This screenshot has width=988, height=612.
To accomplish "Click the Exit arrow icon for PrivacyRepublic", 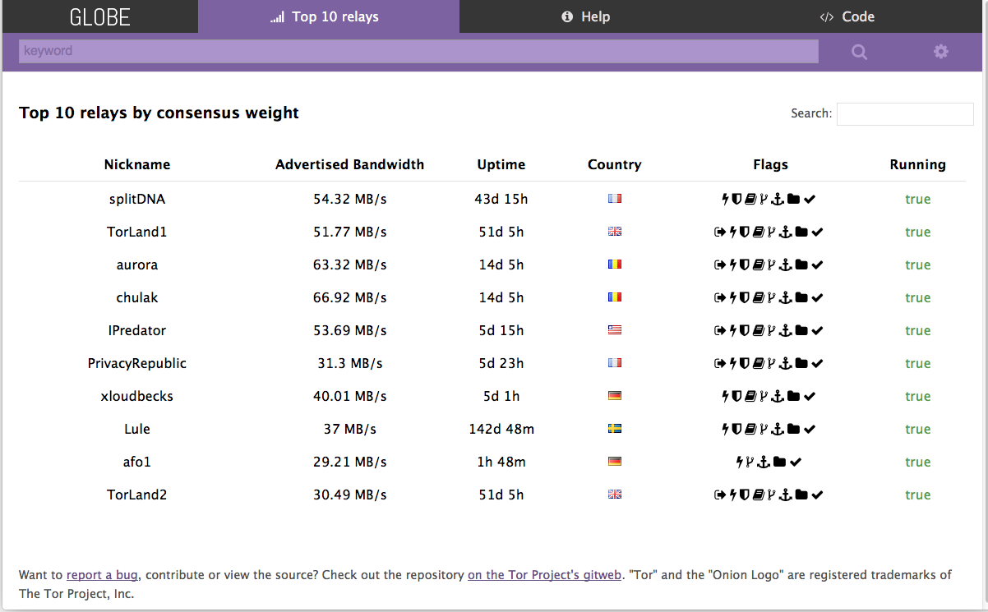I will tap(720, 363).
